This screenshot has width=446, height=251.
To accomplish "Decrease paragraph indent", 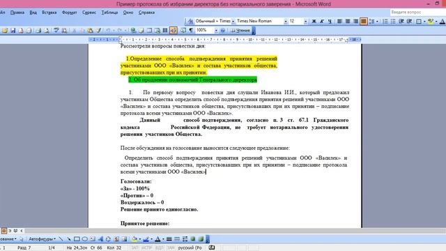I will [401, 22].
